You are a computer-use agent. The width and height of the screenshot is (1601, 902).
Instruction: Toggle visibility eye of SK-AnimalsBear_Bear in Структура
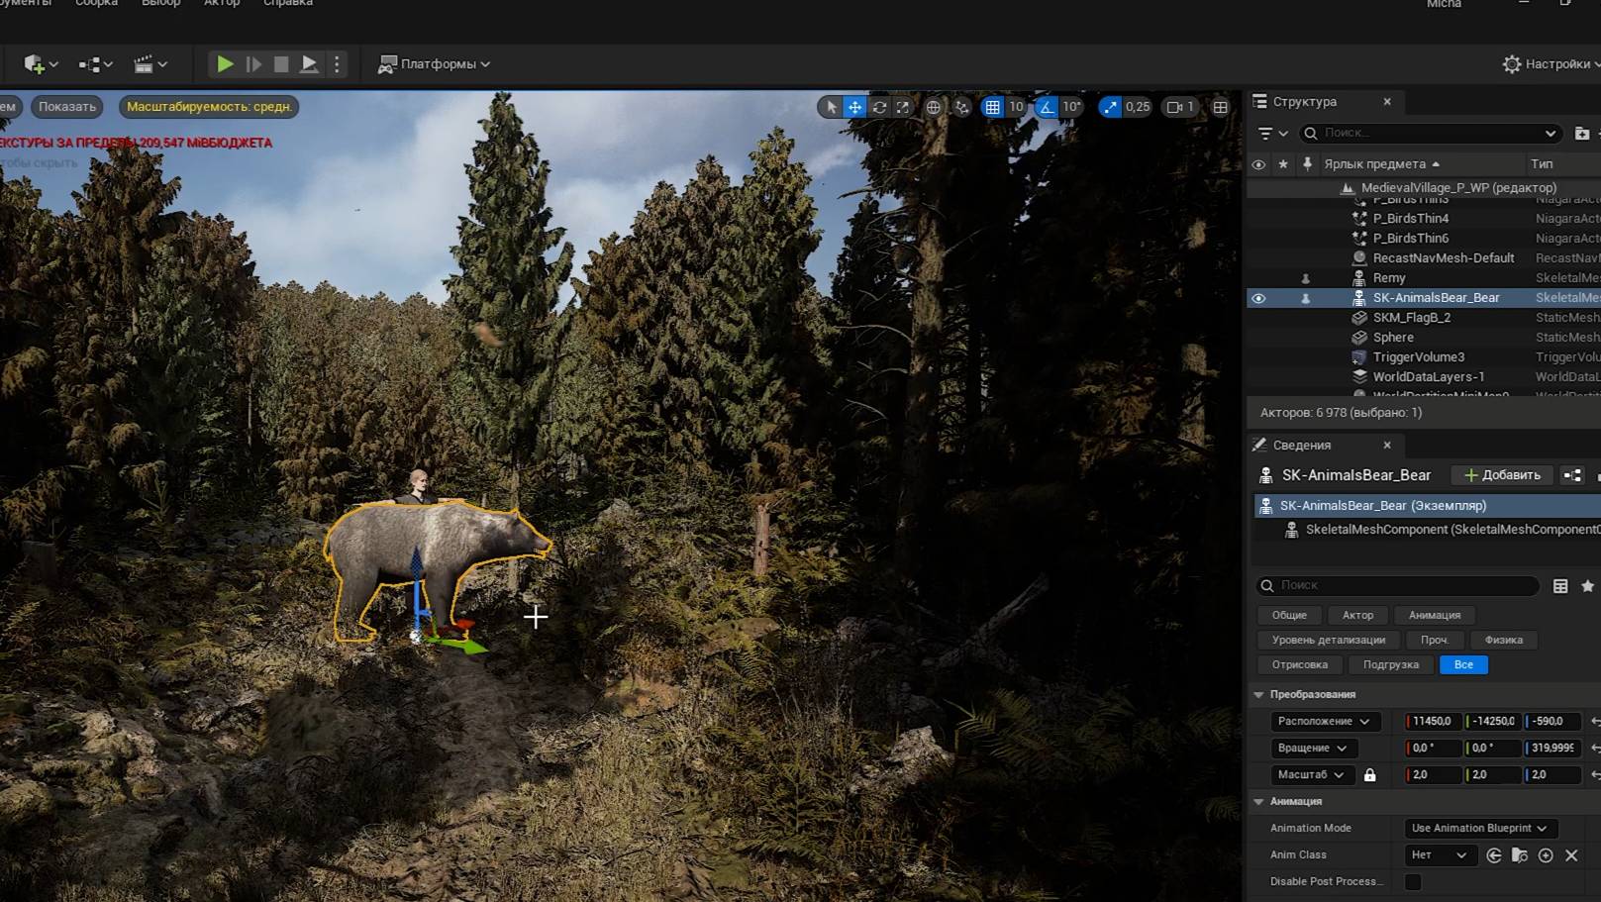1258,298
